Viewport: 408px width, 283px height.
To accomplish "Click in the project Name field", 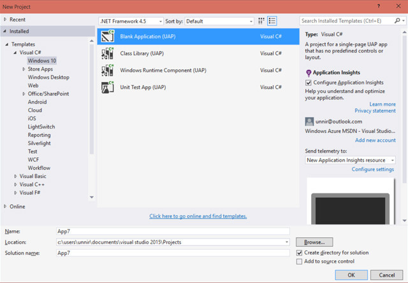I will tap(173, 231).
